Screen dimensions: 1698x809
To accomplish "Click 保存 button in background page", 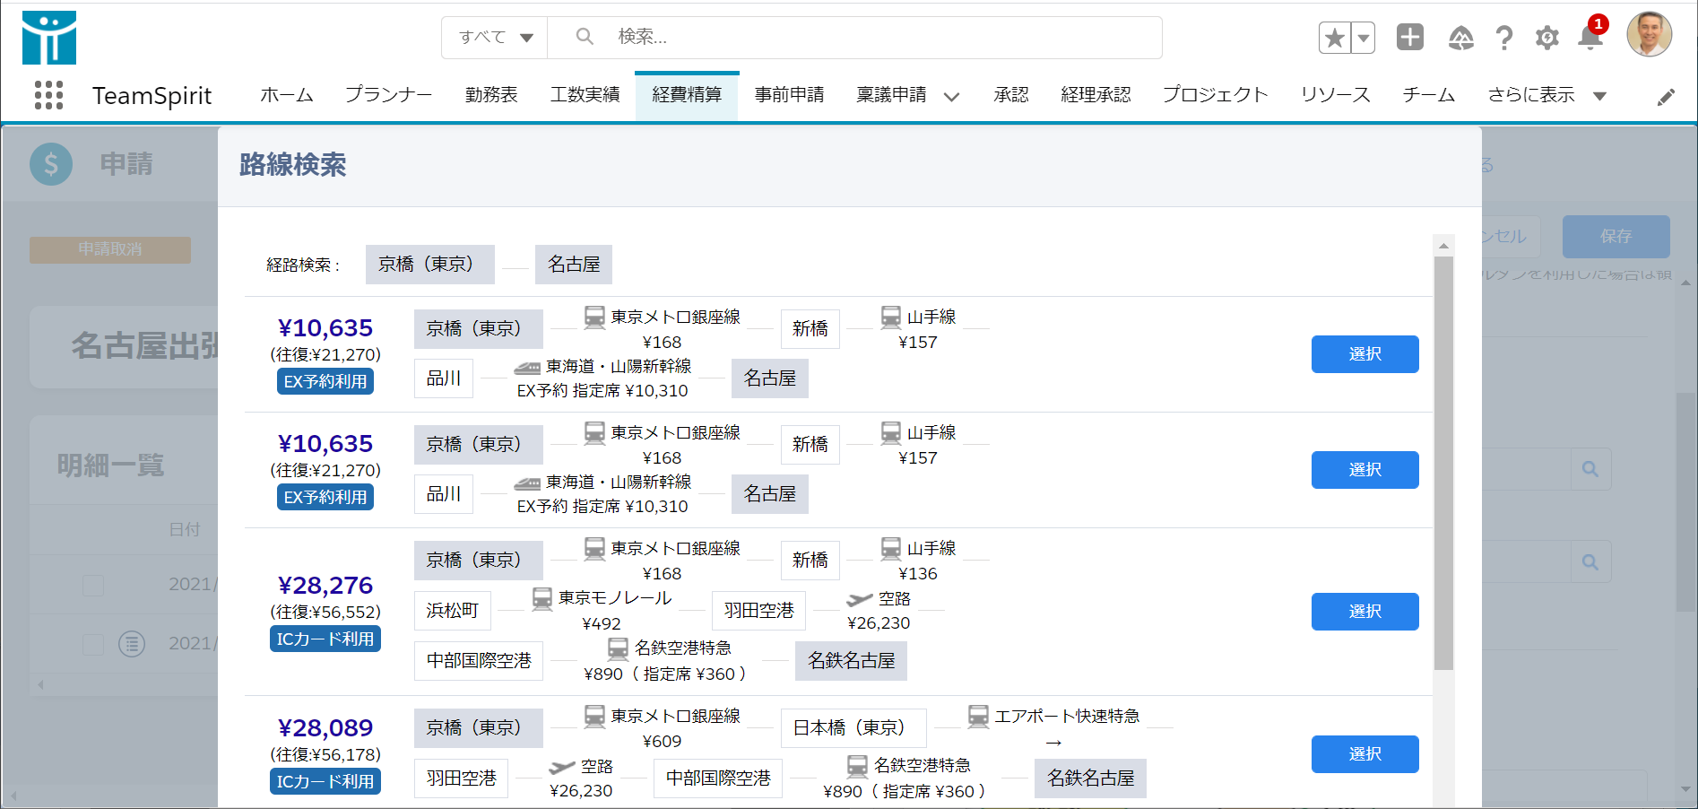I will [1616, 237].
